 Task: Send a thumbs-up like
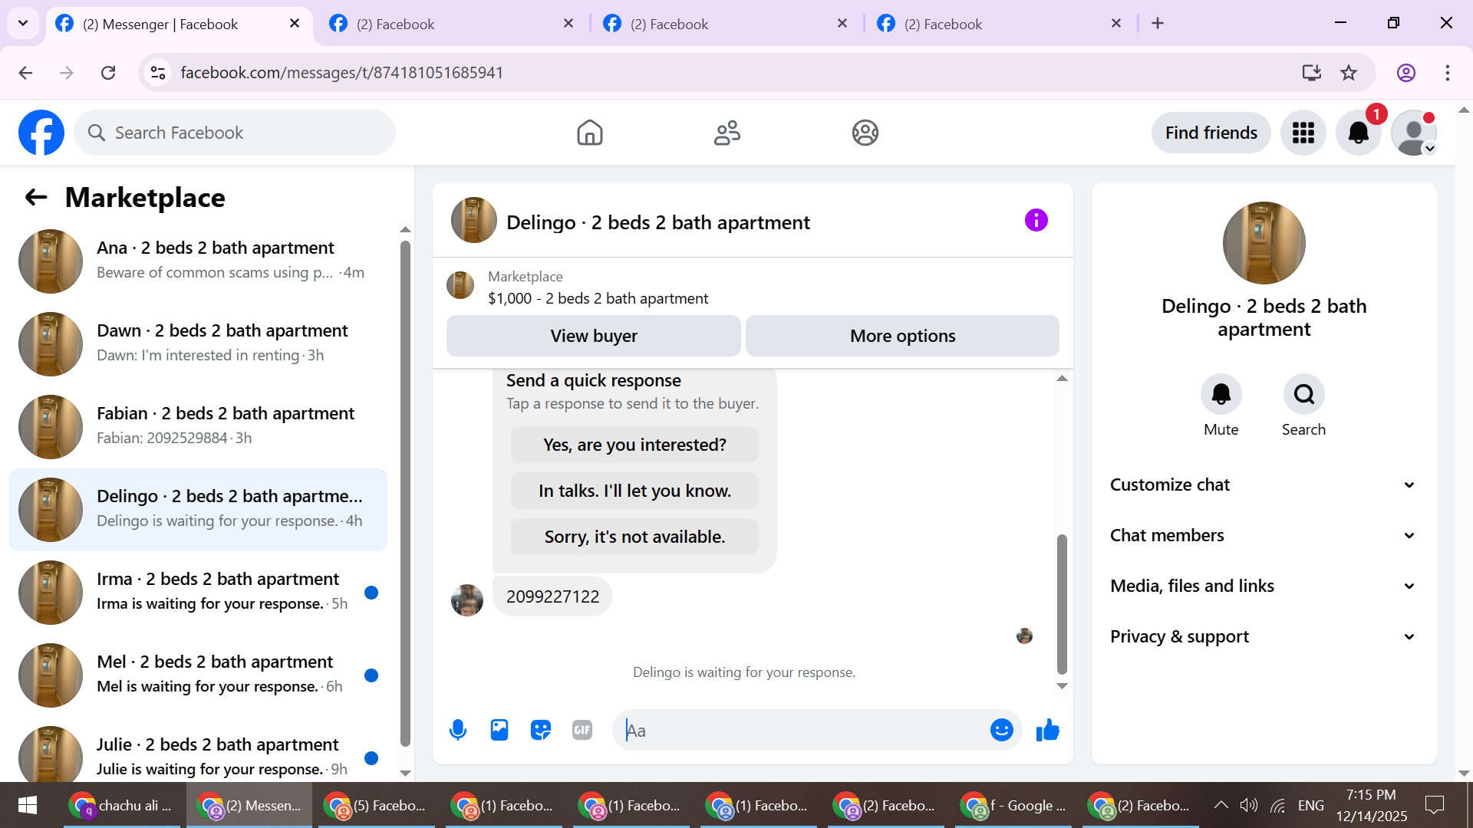(x=1047, y=730)
